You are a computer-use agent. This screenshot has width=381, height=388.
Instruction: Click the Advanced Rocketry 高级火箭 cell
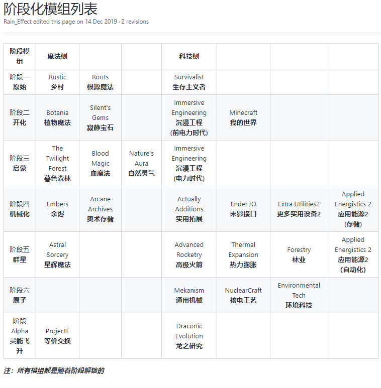click(189, 254)
